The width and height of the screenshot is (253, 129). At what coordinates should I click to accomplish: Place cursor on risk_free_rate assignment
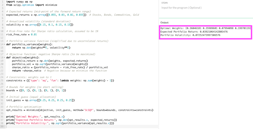[21, 35]
